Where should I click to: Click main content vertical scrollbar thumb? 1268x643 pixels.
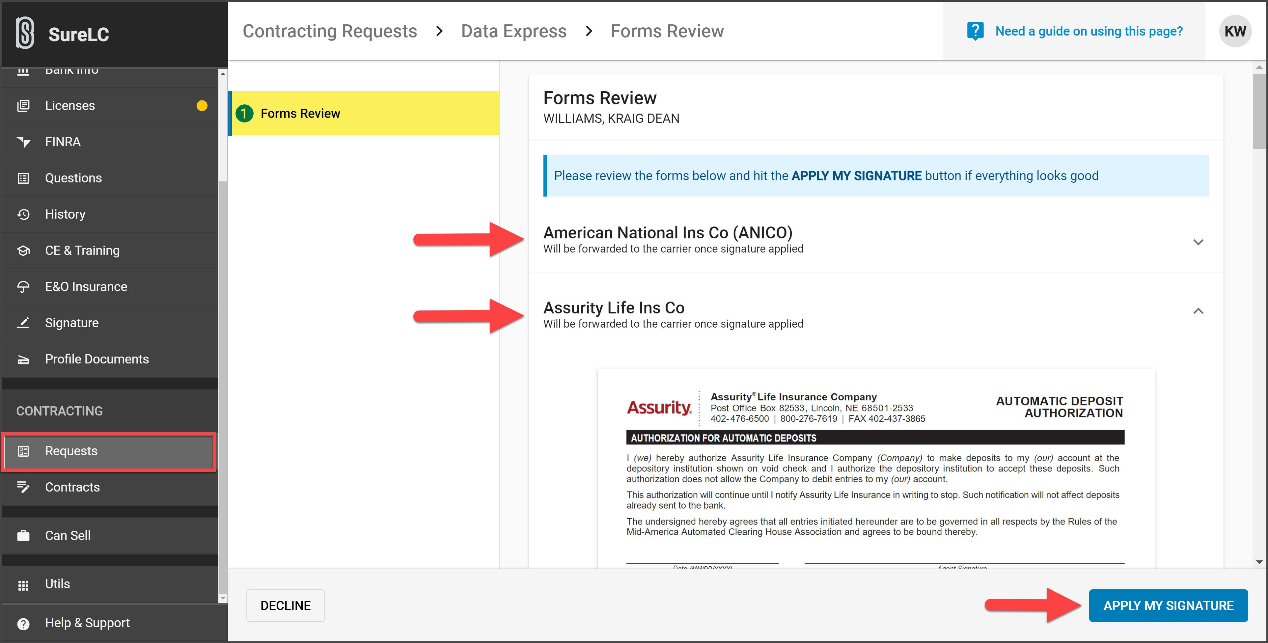[1259, 111]
